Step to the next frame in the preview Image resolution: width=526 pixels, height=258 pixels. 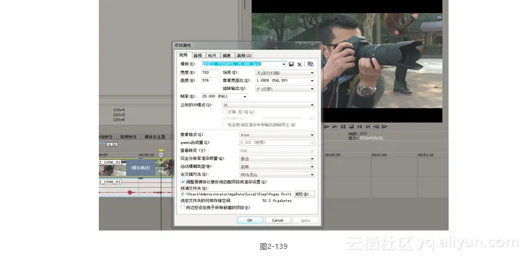click(384, 126)
